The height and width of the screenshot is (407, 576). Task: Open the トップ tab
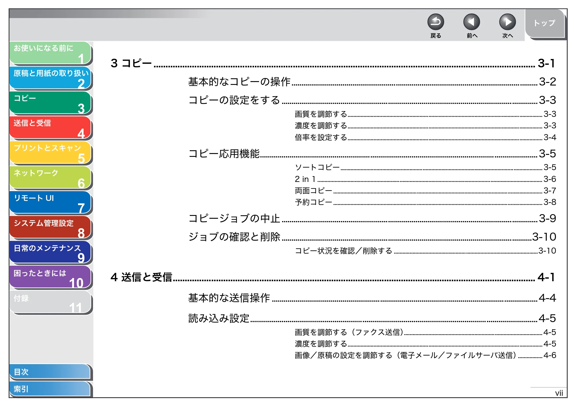[x=545, y=24]
